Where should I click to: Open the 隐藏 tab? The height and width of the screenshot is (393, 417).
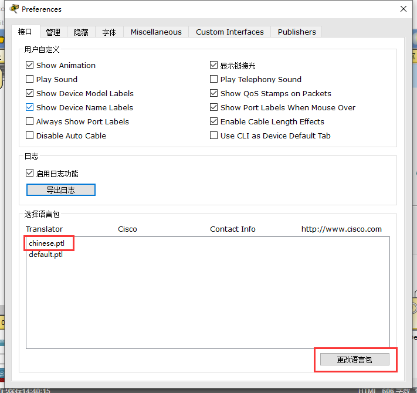(x=81, y=32)
